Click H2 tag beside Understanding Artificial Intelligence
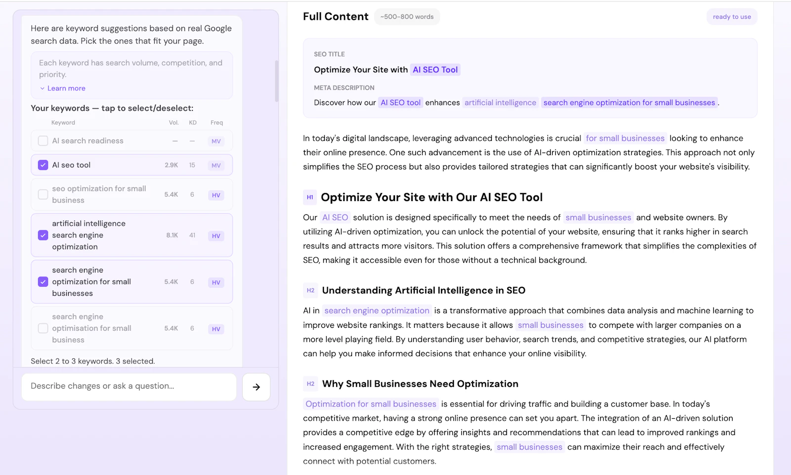 pyautogui.click(x=310, y=290)
